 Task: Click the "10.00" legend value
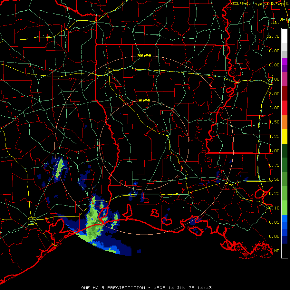(x=273, y=51)
